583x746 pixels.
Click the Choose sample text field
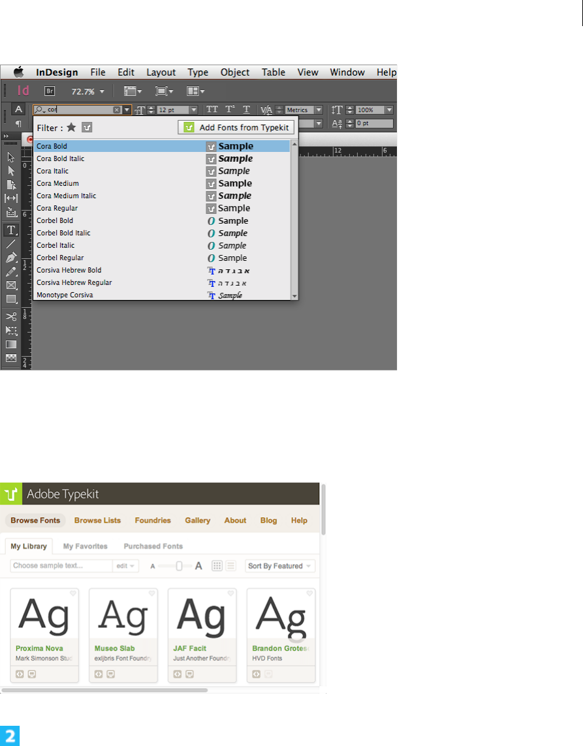pos(61,565)
